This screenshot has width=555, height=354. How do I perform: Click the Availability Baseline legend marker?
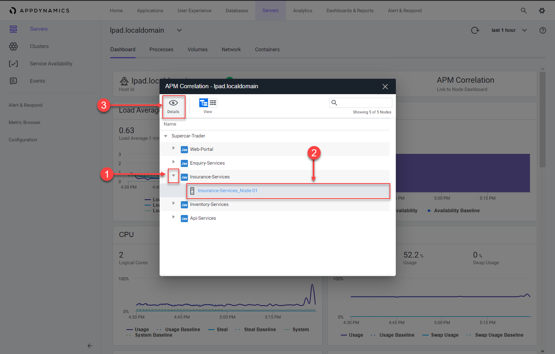(x=429, y=211)
